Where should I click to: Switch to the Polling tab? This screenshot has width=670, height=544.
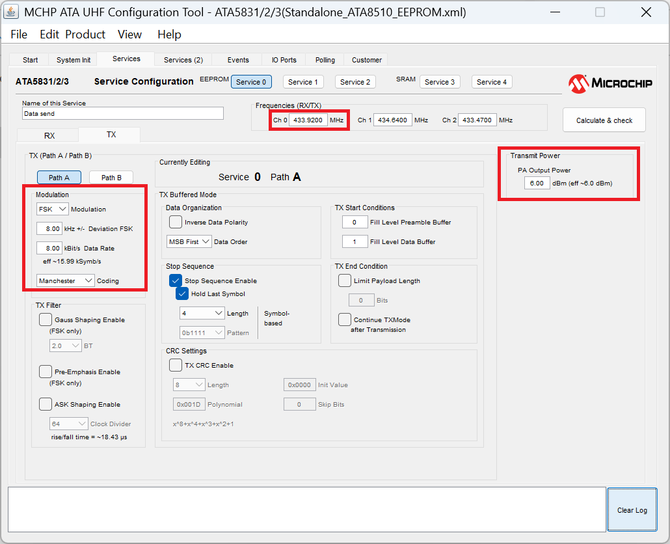325,60
